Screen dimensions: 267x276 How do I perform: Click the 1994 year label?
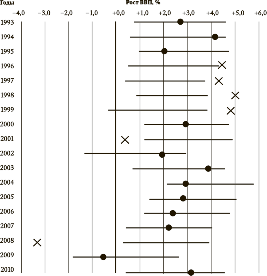[x=7, y=37]
